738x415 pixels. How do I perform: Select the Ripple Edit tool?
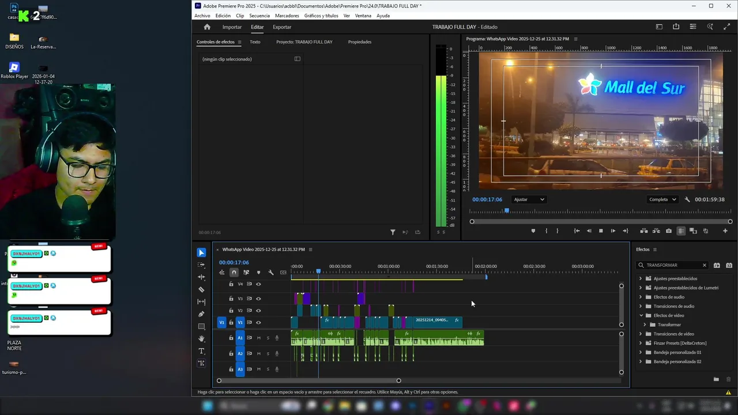pos(201,277)
